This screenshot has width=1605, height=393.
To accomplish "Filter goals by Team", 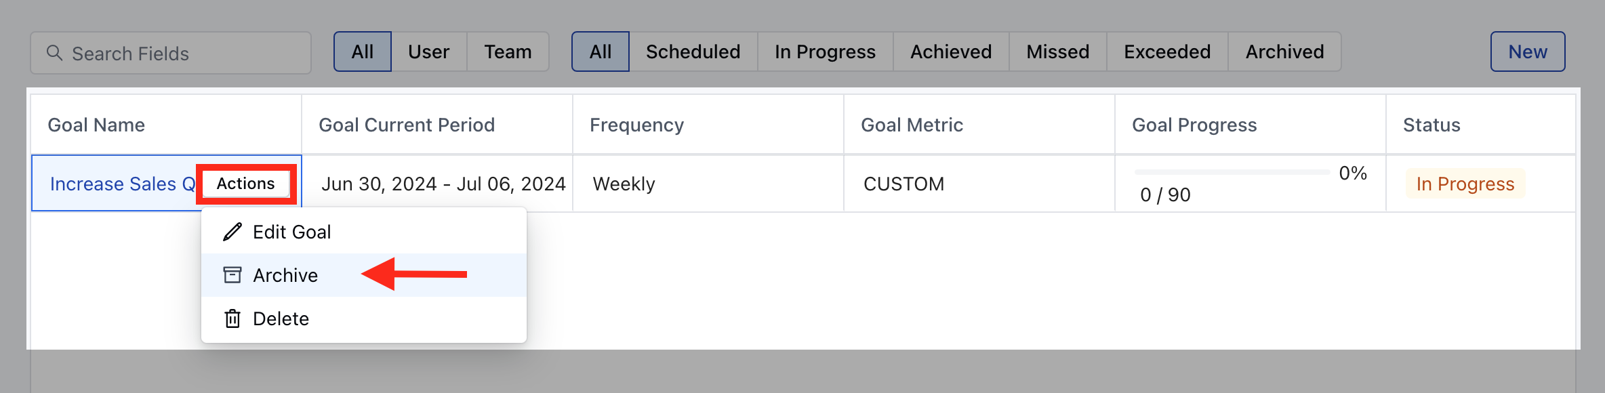I will coord(508,51).
